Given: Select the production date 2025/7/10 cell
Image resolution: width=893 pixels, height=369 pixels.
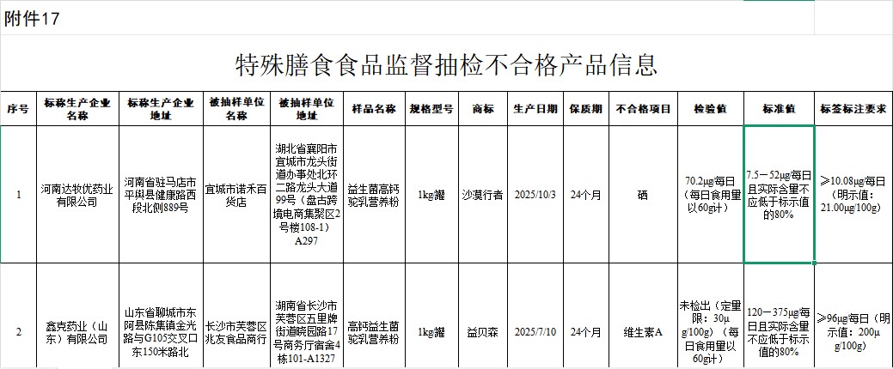Looking at the screenshot, I should (536, 332).
